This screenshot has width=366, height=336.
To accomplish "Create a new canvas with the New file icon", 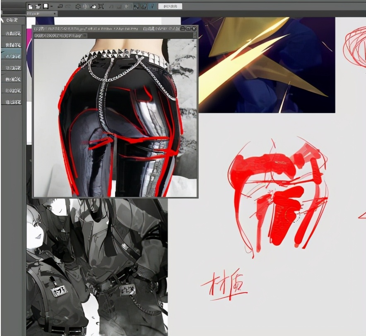I will click(x=30, y=7).
